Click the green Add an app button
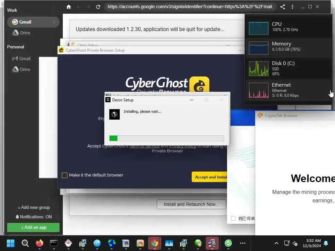Image resolution: width=335 pixels, height=251 pixels. coord(33,227)
